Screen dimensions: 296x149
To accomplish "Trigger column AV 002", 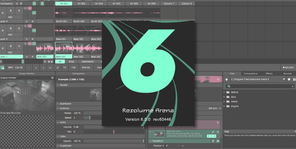I will pos(81,4).
